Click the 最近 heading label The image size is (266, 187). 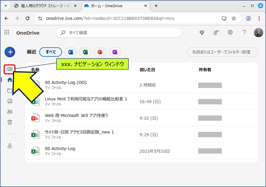(x=31, y=52)
